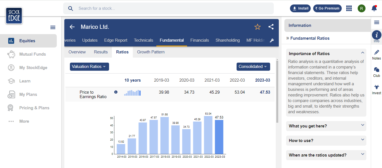Viewport: 382px width, 168px height.
Task: Open the notifications bell
Action: (374, 8)
